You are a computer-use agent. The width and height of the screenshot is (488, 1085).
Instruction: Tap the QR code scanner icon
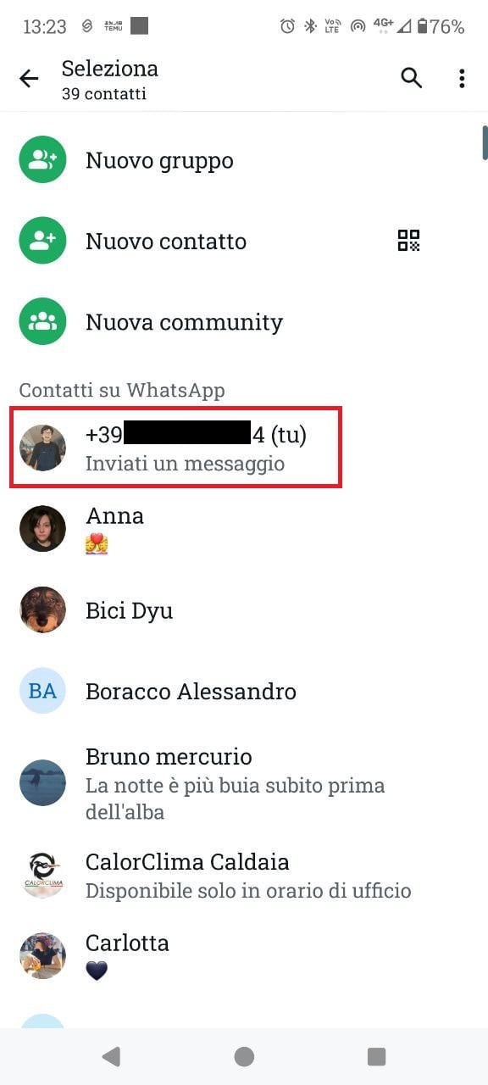tap(409, 241)
